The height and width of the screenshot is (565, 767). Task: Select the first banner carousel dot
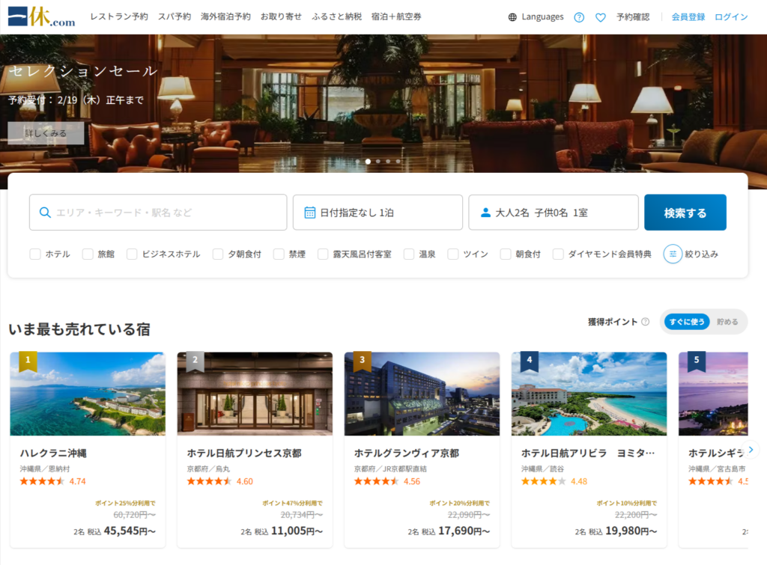click(x=357, y=161)
